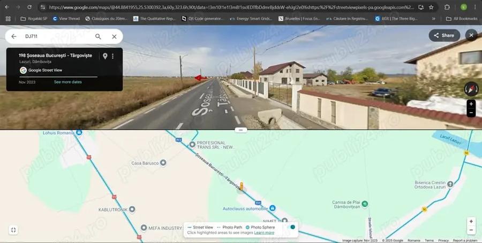Click 198 Șoseaua București - Târgoviște title
This screenshot has height=243, width=482.
coord(55,56)
